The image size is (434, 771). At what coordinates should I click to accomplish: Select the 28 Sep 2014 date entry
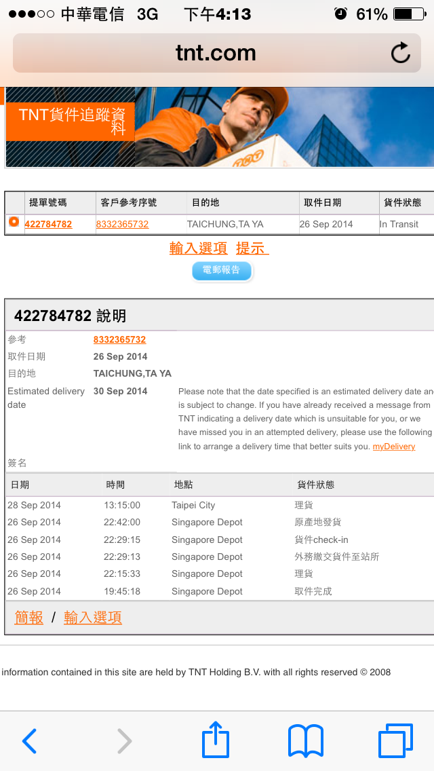tap(34, 506)
